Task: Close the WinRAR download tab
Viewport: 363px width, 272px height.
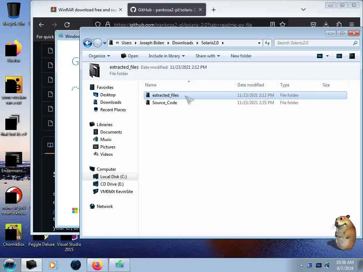Action: pos(121,10)
